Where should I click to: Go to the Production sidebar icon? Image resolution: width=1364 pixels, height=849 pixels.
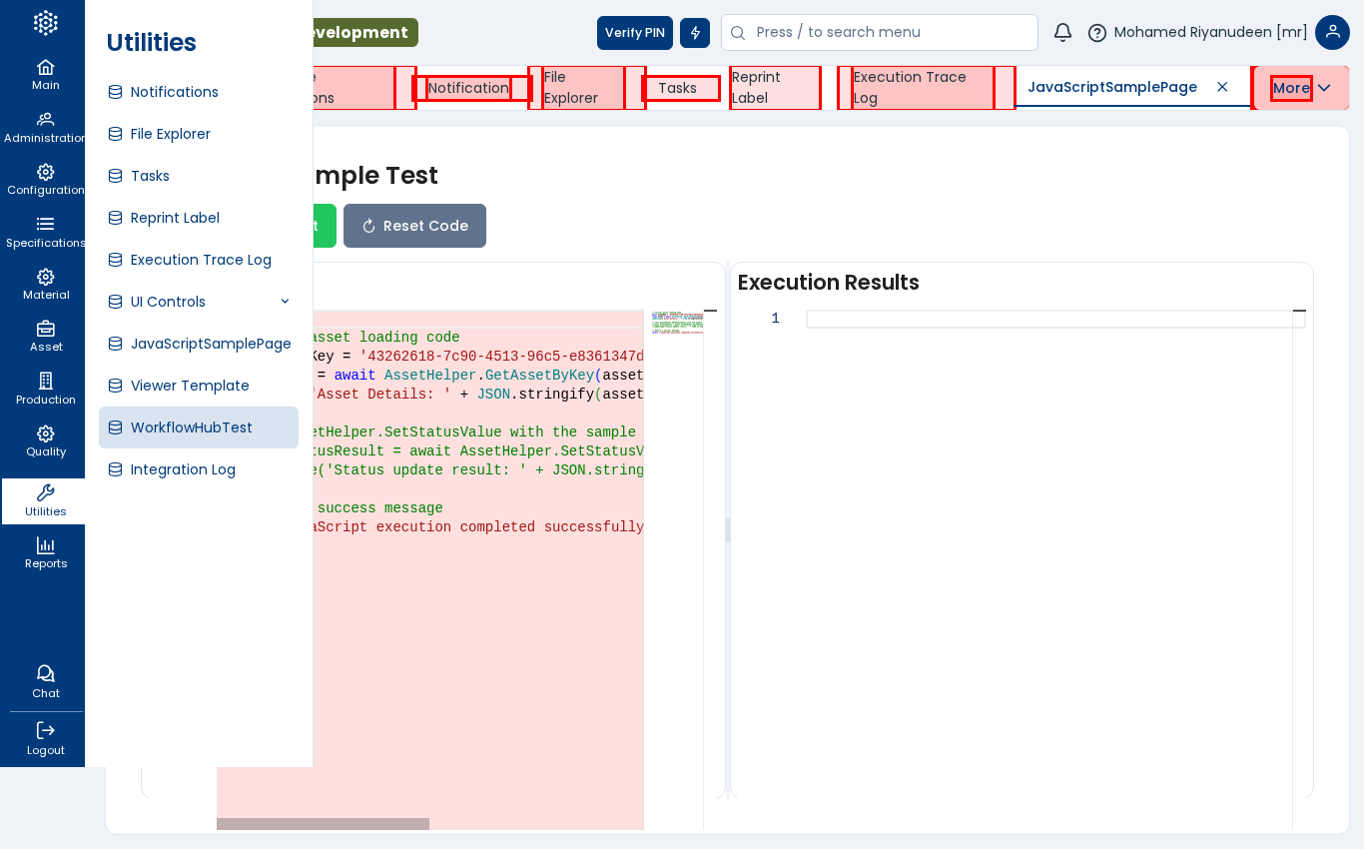(x=45, y=389)
